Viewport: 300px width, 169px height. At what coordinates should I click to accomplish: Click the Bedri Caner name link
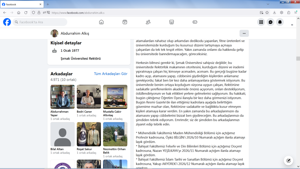point(85,112)
